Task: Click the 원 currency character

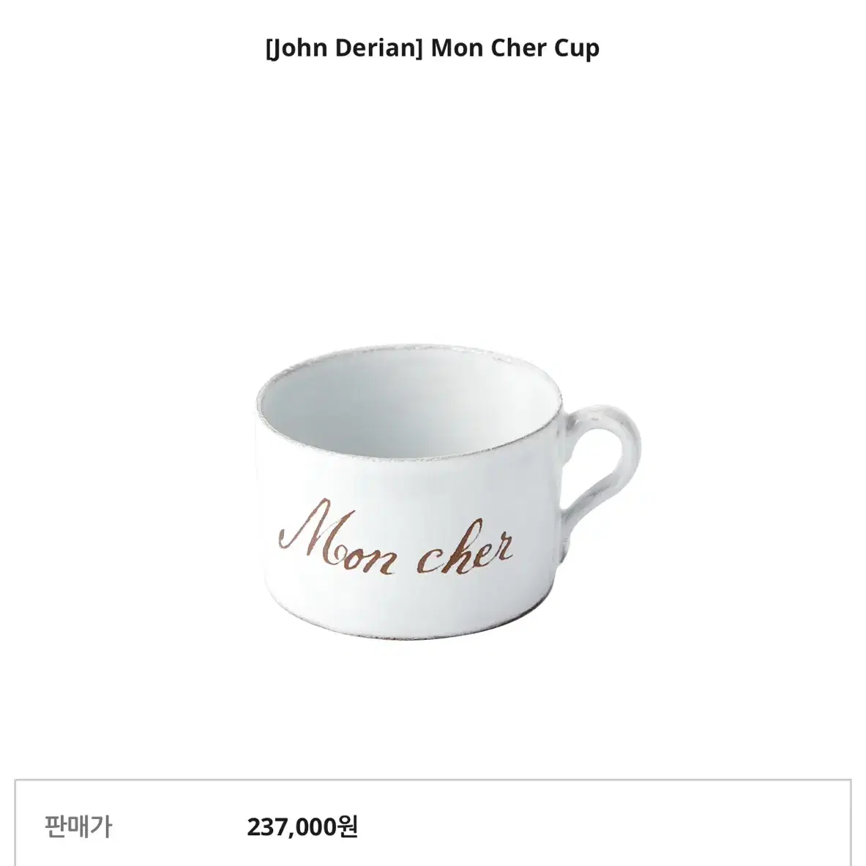Action: click(x=347, y=826)
